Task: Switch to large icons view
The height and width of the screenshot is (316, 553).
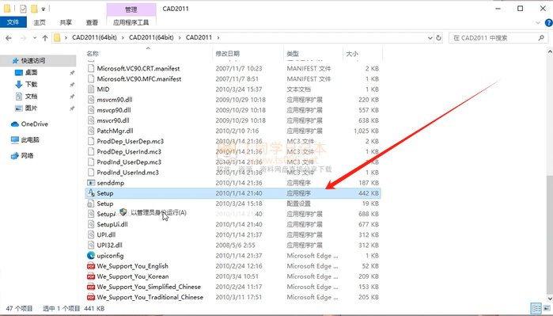Action: tap(547, 309)
